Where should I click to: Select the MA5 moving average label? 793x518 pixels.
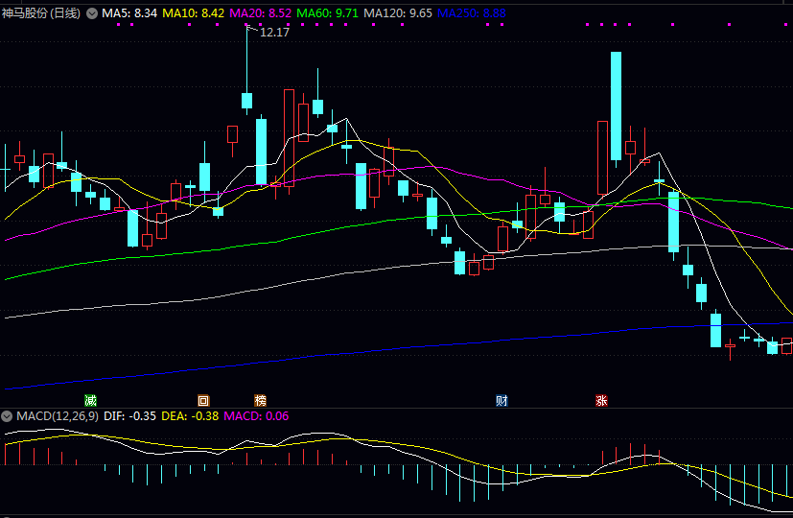click(129, 13)
